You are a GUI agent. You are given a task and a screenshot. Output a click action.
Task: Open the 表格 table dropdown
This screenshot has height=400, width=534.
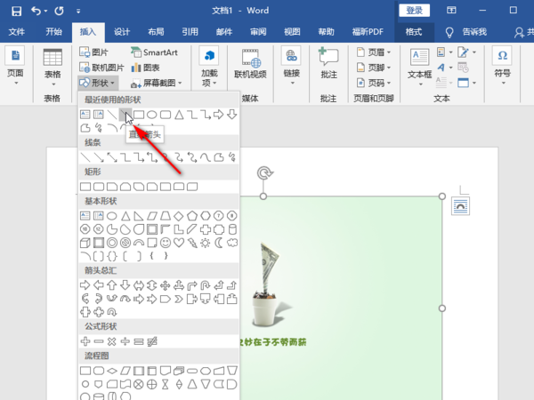click(x=53, y=68)
